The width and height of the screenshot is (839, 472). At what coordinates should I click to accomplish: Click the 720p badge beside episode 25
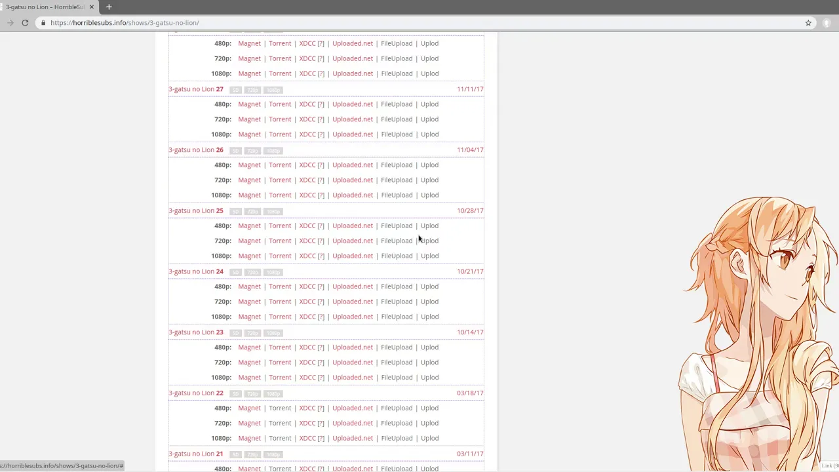[x=252, y=212]
